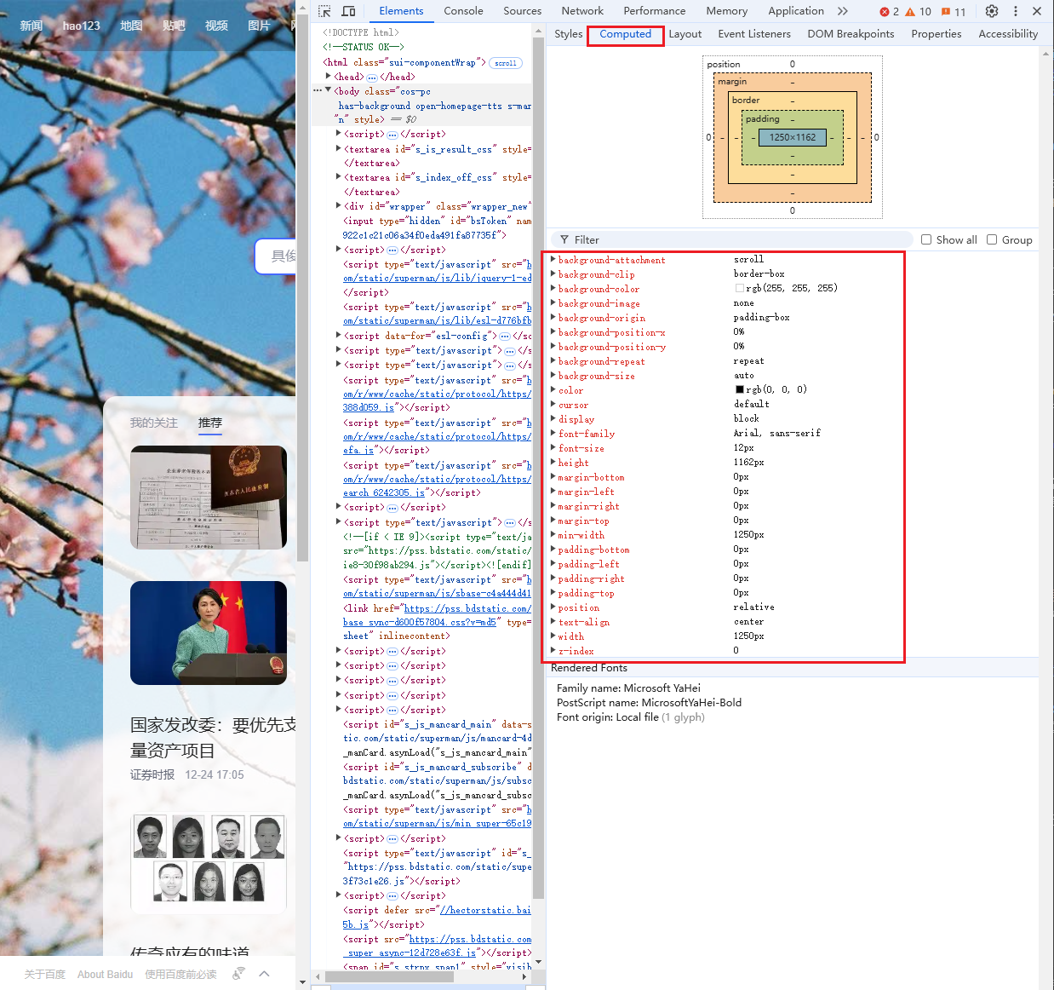Image resolution: width=1054 pixels, height=990 pixels.
Task: Switch to the Sources tab
Action: click(x=522, y=11)
